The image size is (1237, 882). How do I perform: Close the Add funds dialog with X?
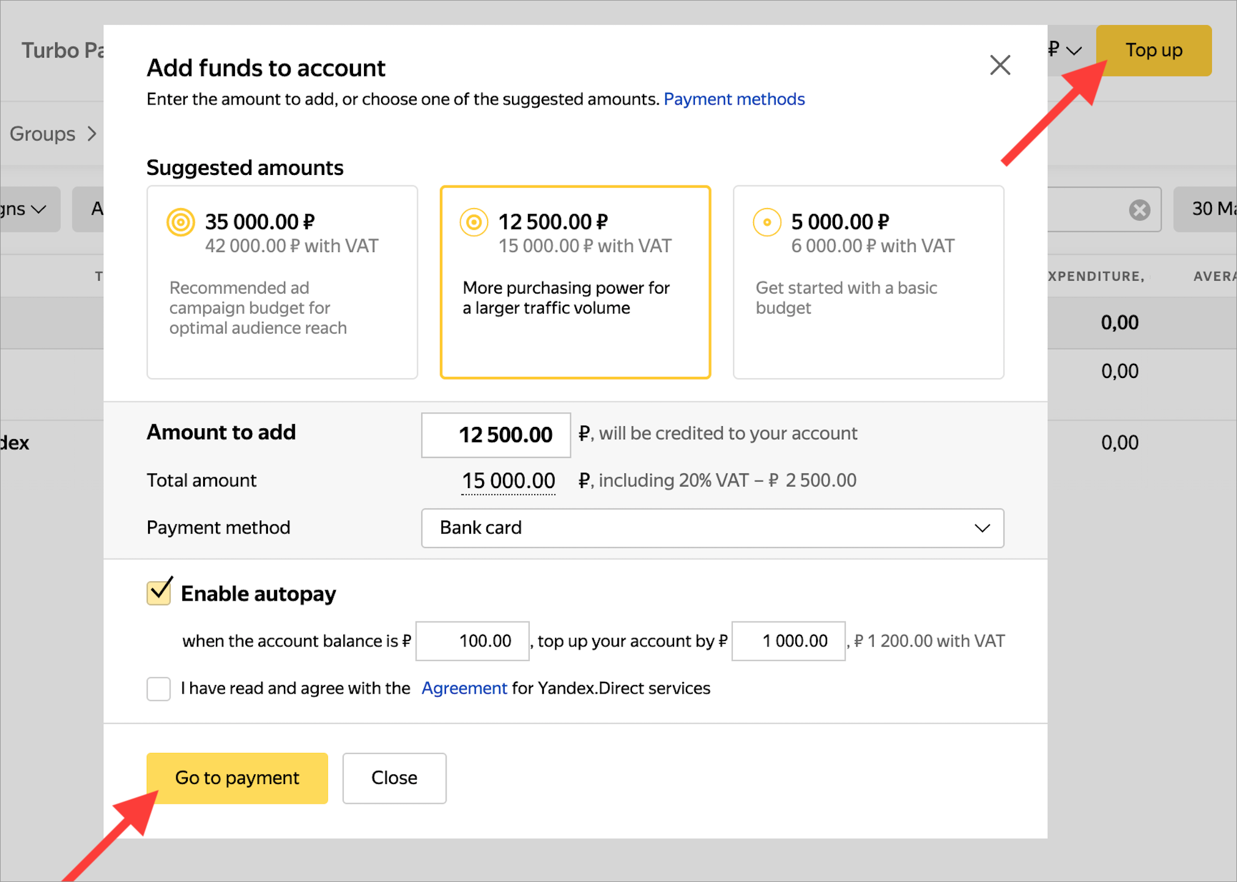[1000, 65]
